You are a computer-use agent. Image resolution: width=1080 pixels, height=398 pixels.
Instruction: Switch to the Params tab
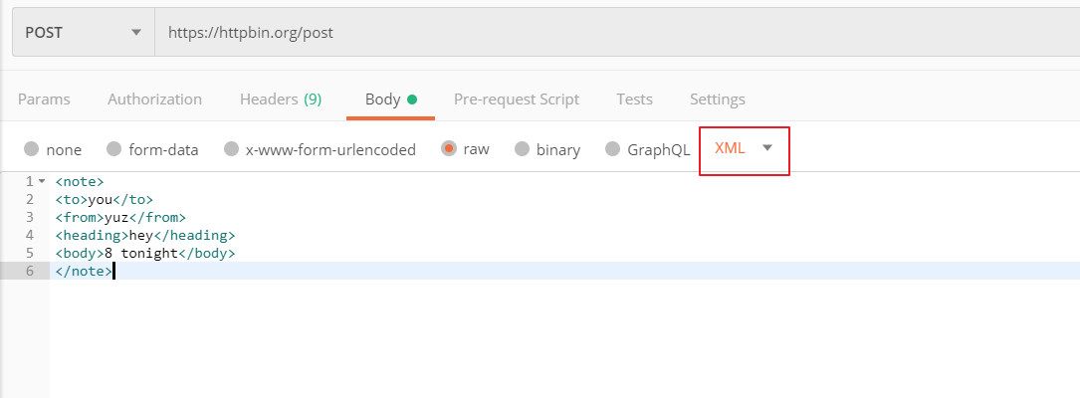(x=44, y=99)
